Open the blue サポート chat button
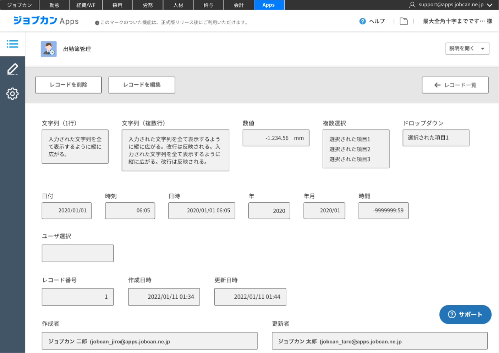 point(465,314)
